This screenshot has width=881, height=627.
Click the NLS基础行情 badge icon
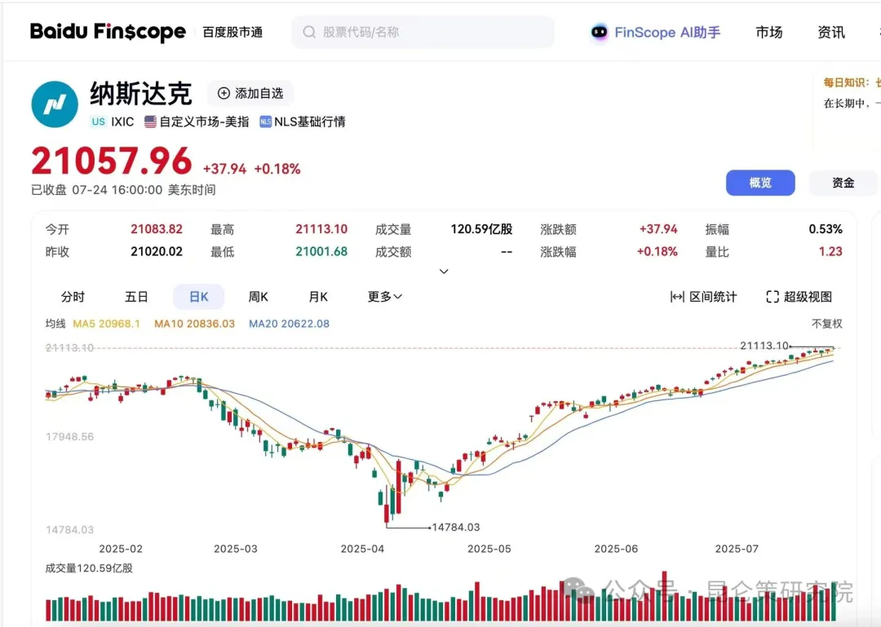click(265, 121)
